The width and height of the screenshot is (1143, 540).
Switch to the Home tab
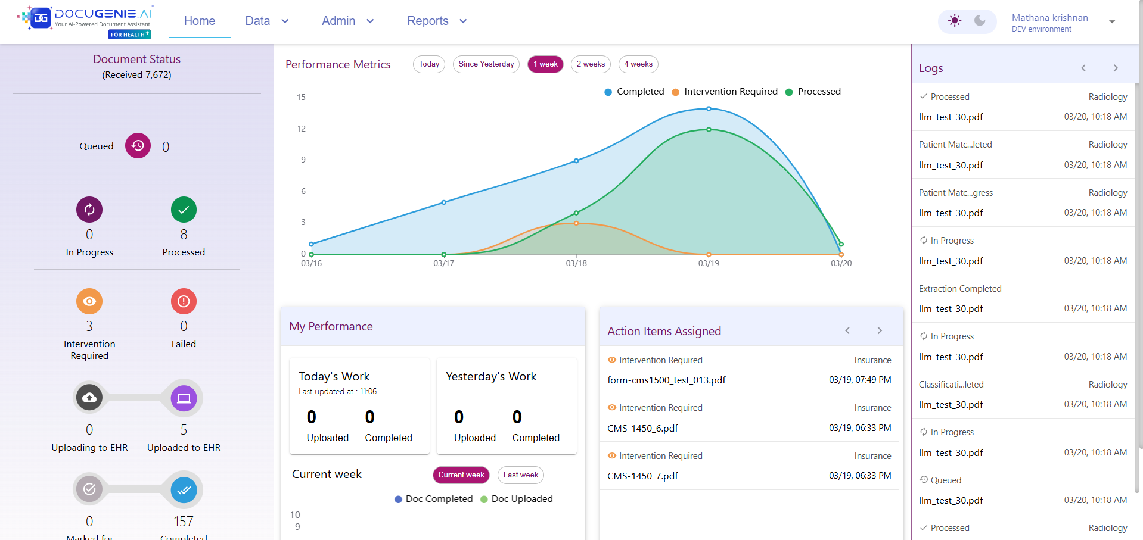(x=199, y=20)
